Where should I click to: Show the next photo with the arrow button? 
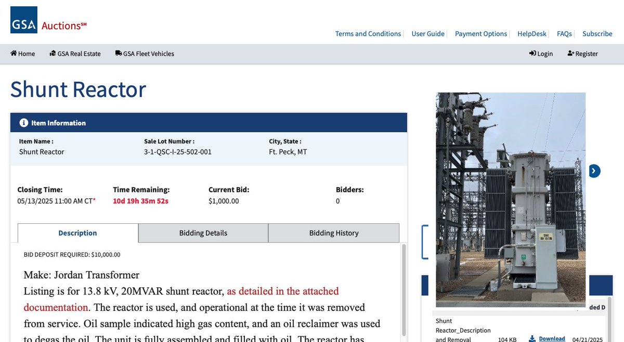(x=595, y=171)
